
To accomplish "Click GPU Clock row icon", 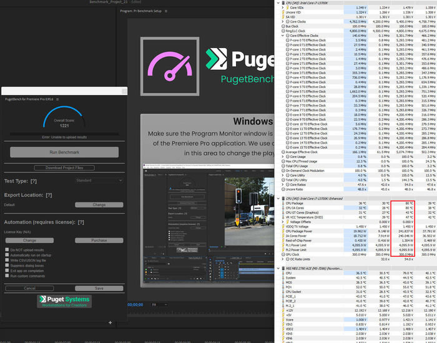I will pyautogui.click(x=283, y=255).
